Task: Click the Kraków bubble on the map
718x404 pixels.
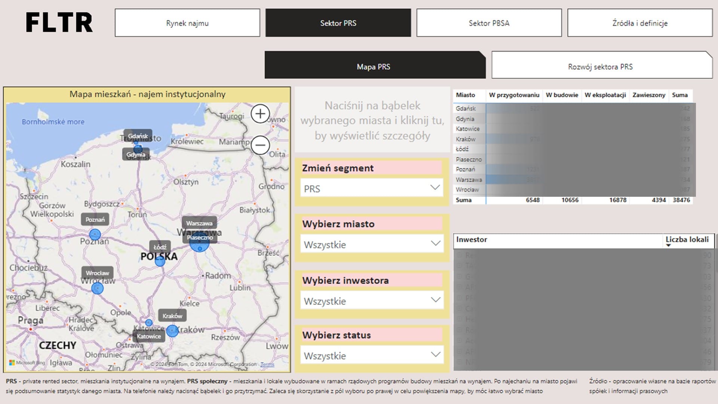Action: coord(172,331)
